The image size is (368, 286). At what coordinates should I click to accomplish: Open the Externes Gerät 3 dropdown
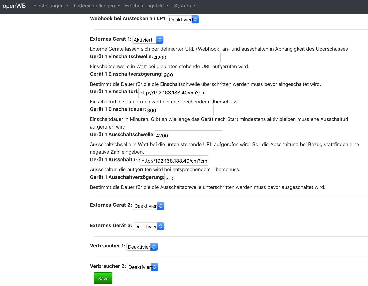point(149,226)
